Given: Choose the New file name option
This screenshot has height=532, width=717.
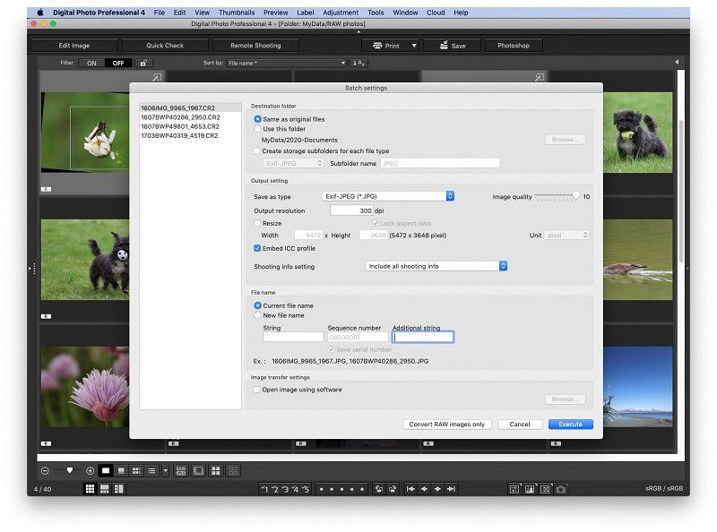Looking at the screenshot, I should tap(259, 315).
